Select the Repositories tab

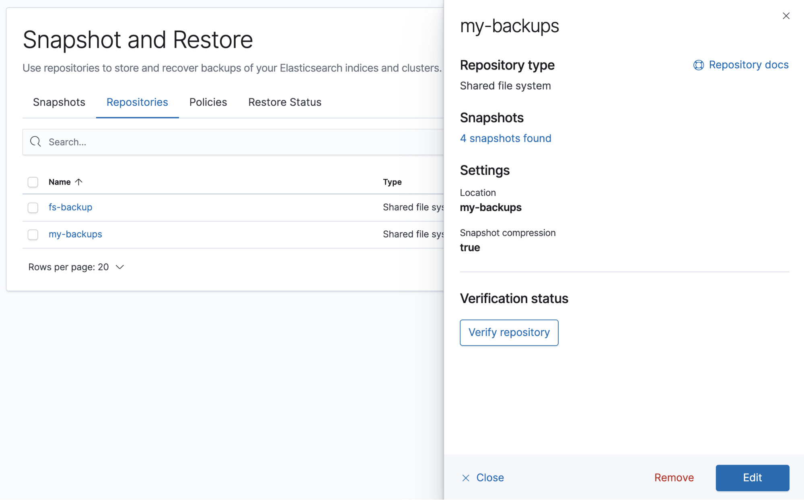(137, 102)
